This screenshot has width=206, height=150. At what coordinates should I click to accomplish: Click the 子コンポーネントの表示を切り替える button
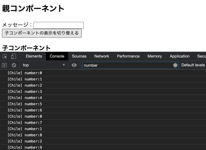(42, 33)
